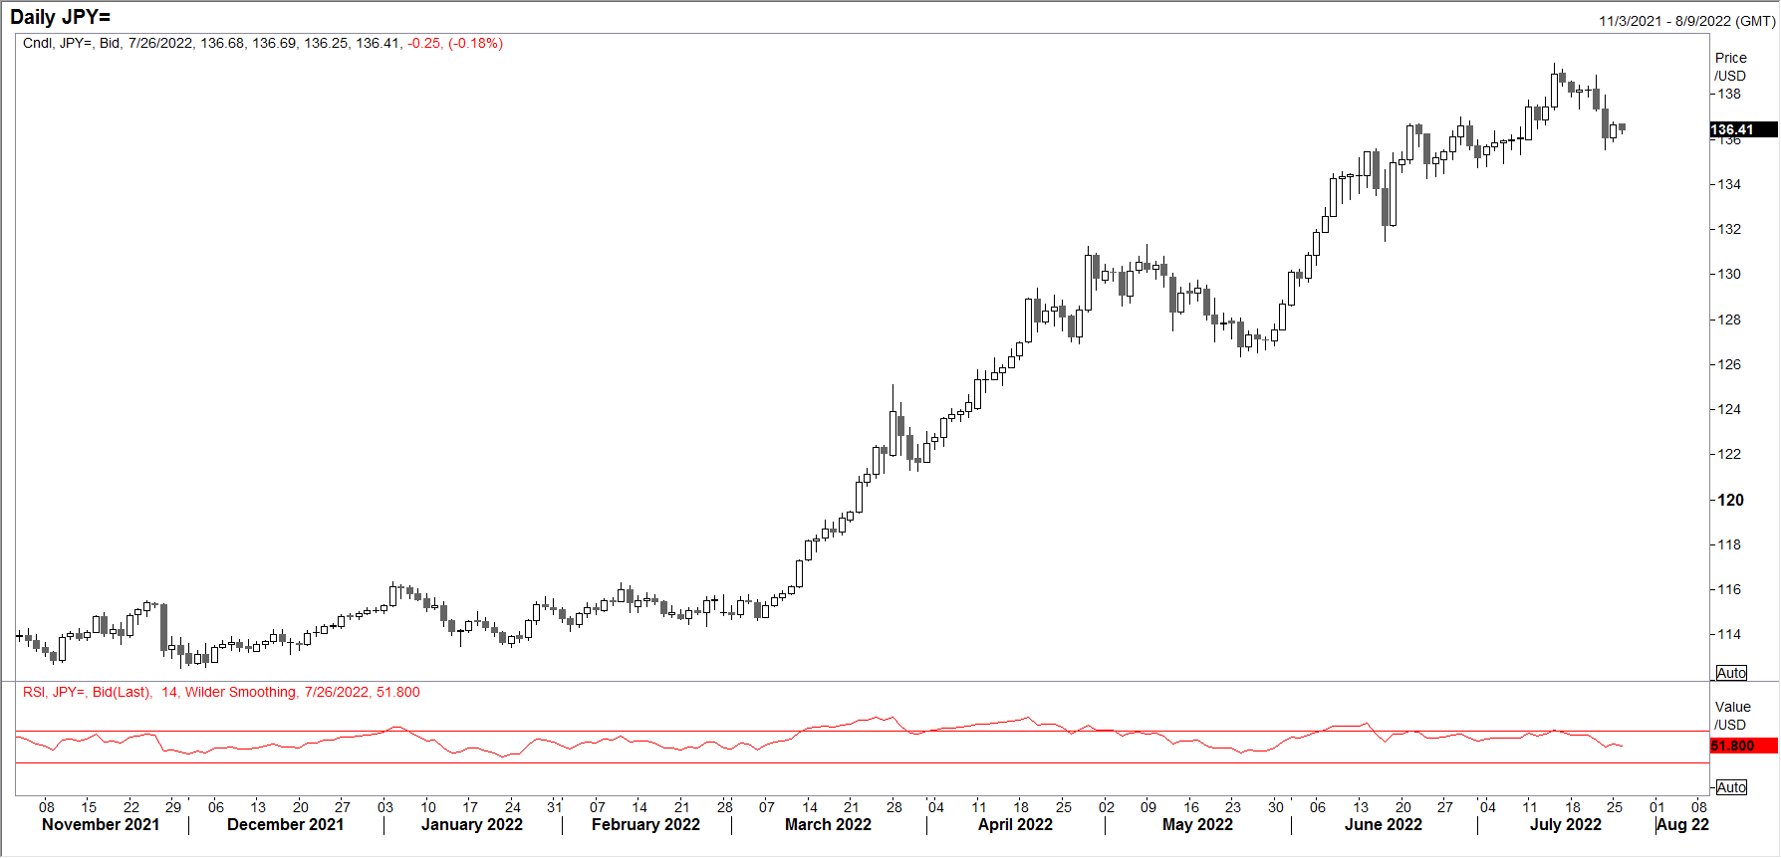Click the "November 2021" month label
The image size is (1781, 858).
click(101, 824)
